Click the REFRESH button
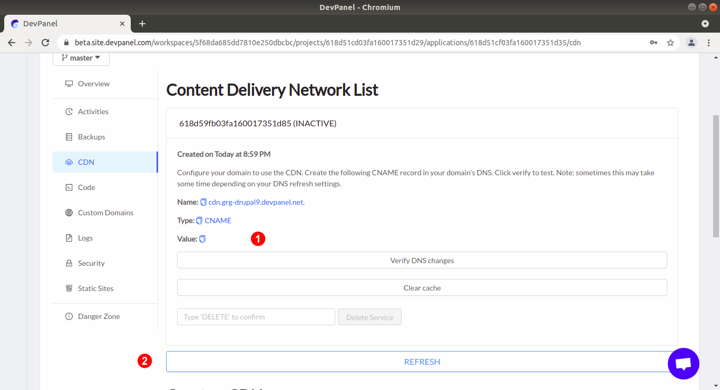 pyautogui.click(x=422, y=362)
